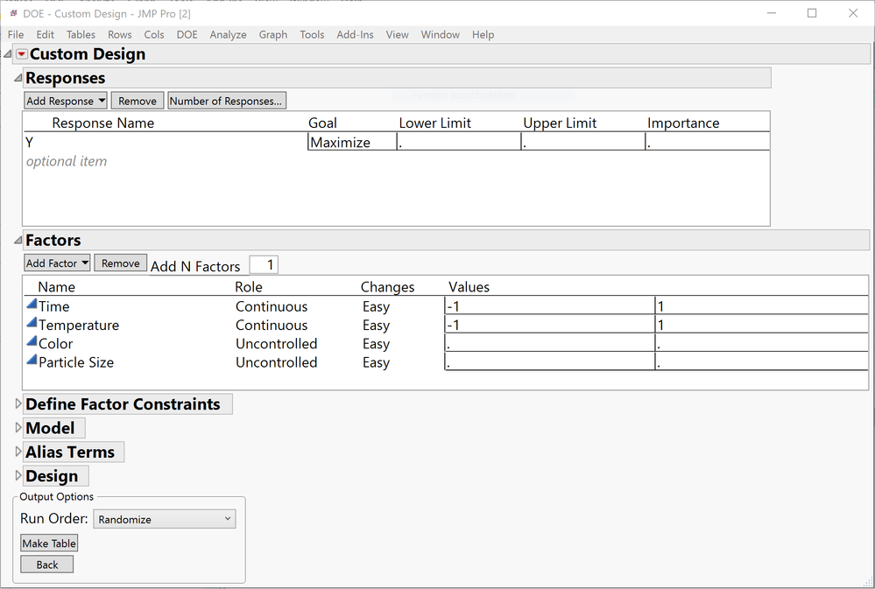Open the Add-Ins menu

355,35
